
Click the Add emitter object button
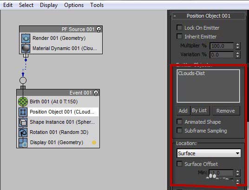click(x=183, y=111)
